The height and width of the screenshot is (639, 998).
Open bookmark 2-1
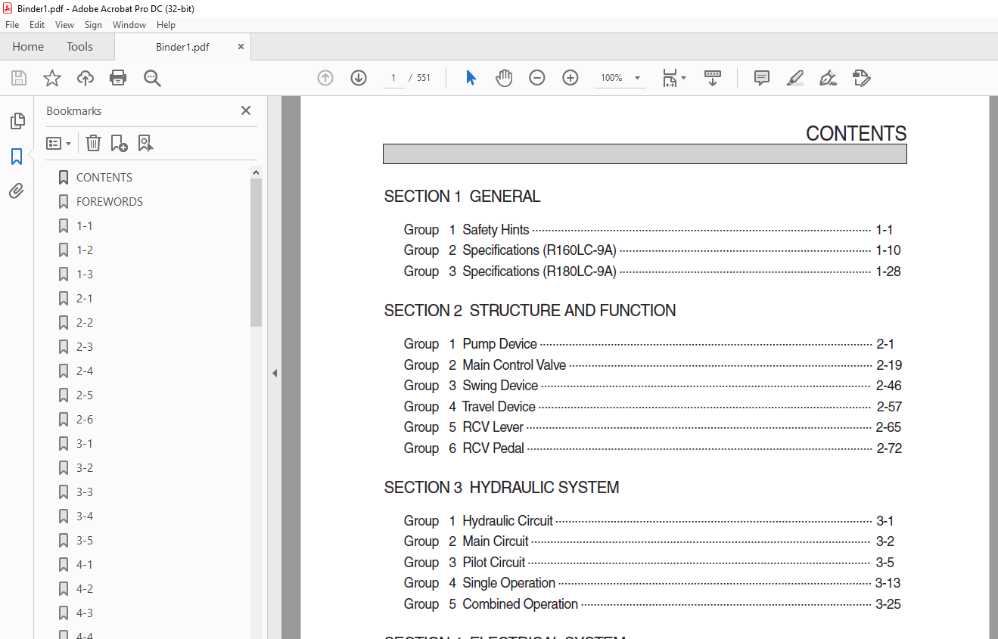[x=85, y=299]
